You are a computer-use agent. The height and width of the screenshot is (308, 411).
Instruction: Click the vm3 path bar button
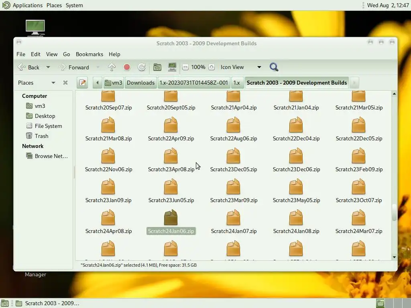114,83
